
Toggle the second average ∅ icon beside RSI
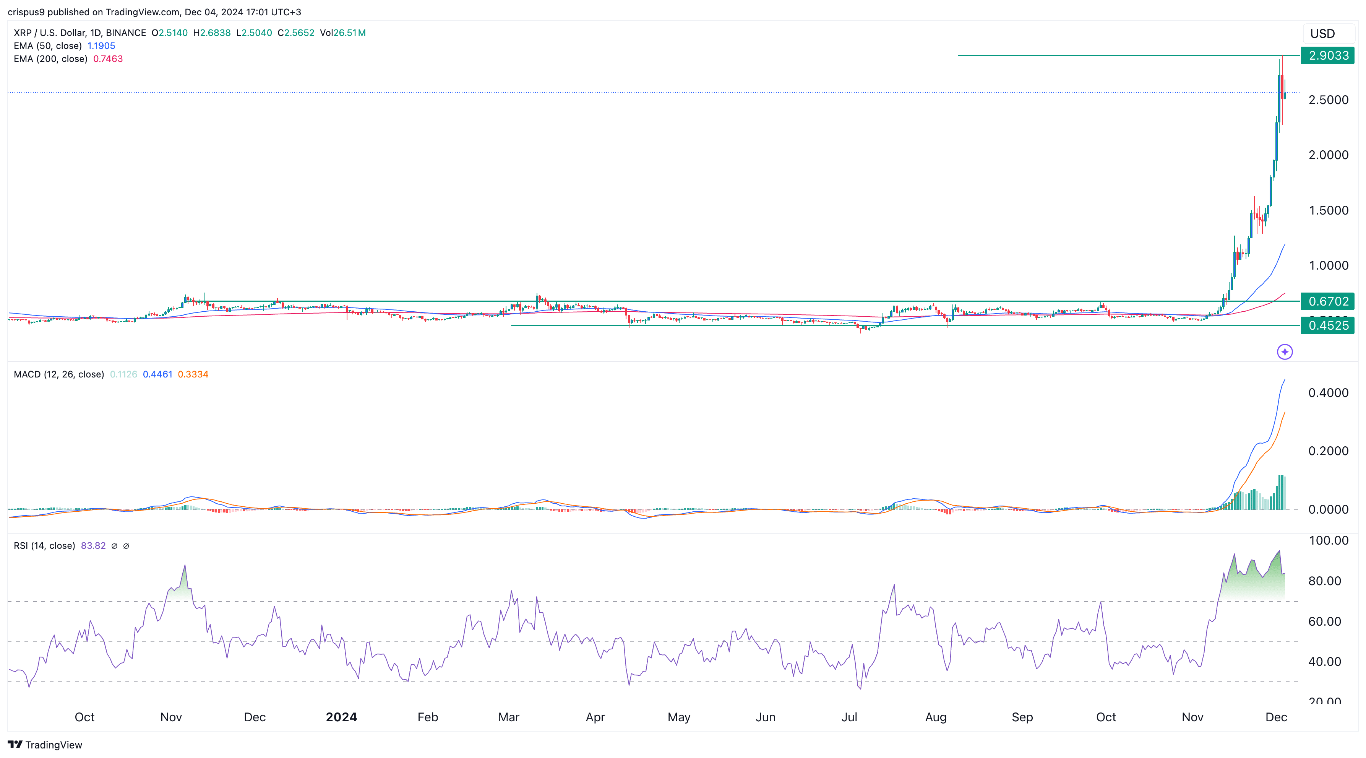tap(126, 546)
